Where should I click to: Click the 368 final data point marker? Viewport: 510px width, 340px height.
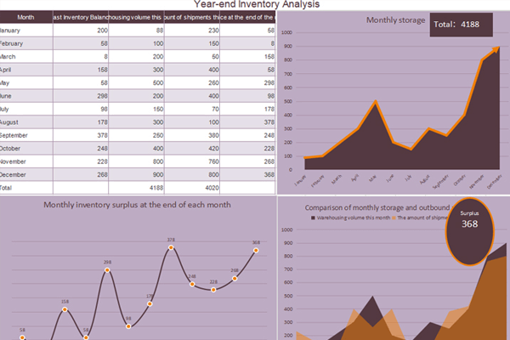256,250
